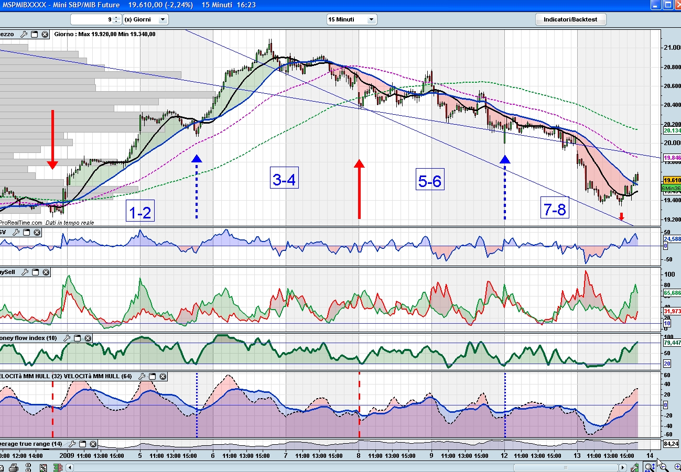Click the Money flow index value 79,447

(x=672, y=343)
